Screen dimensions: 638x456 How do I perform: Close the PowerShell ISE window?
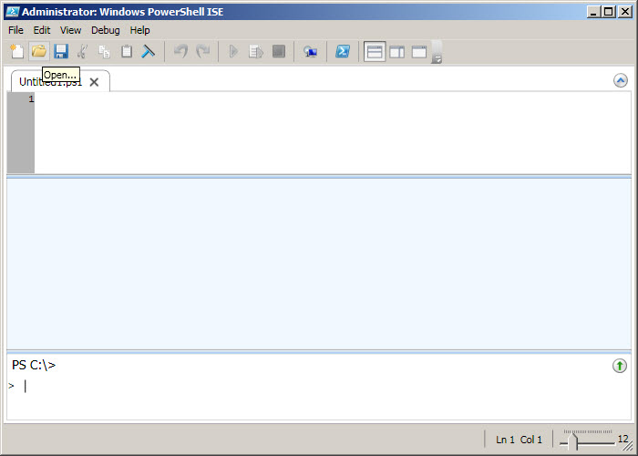[624, 12]
